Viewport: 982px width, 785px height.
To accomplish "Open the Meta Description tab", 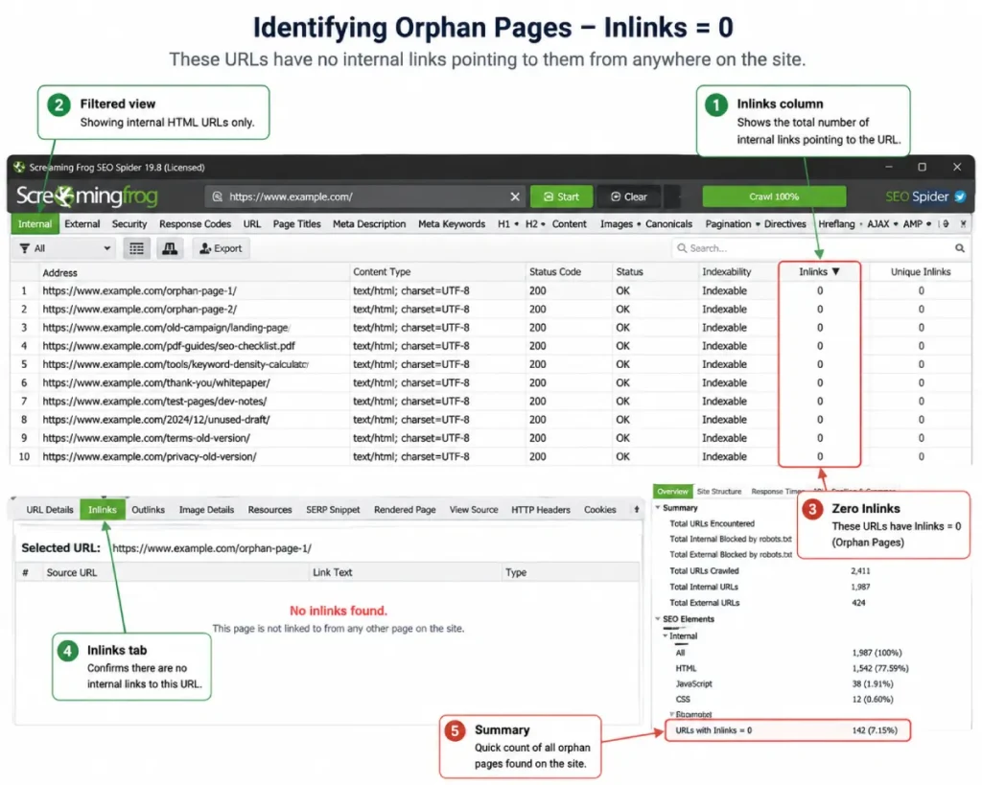I will point(369,224).
